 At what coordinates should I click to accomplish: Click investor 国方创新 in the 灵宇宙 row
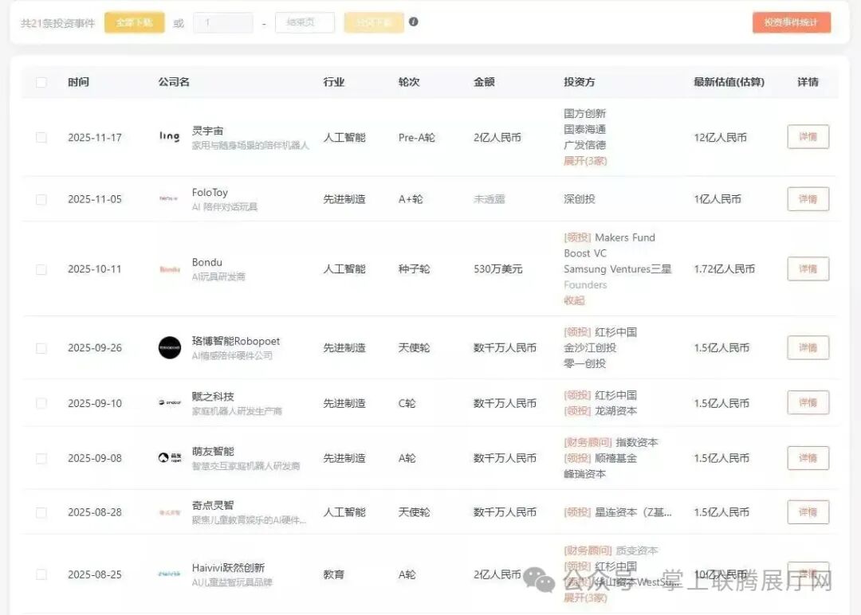[585, 114]
